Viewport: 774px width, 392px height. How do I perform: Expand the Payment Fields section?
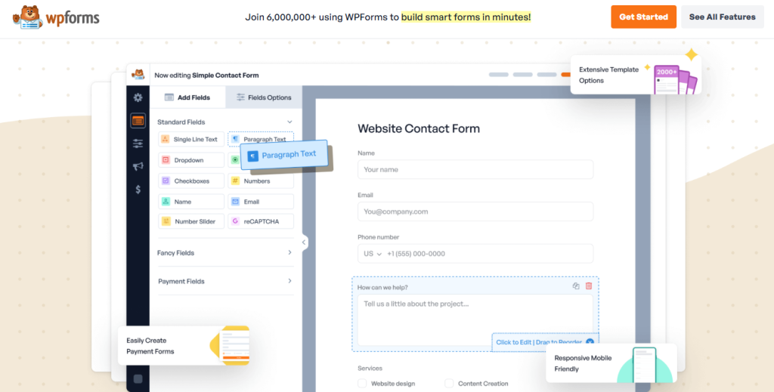pos(289,281)
